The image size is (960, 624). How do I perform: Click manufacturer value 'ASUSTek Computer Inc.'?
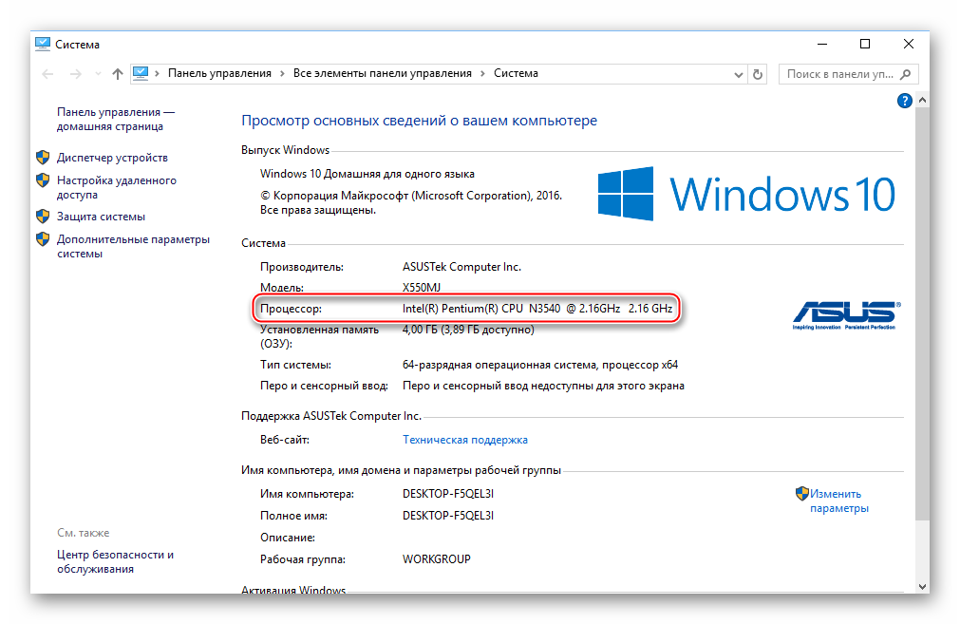click(x=461, y=267)
